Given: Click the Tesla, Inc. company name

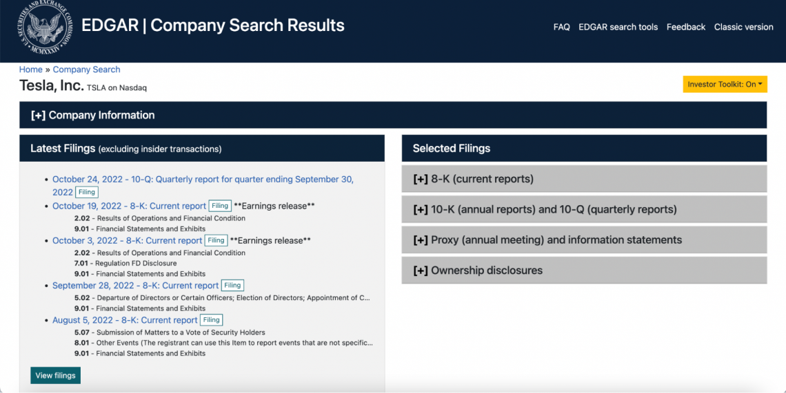Looking at the screenshot, I should tap(51, 85).
